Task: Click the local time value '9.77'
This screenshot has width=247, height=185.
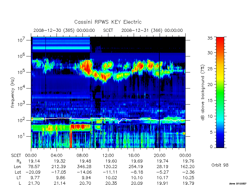Action: [35, 178]
